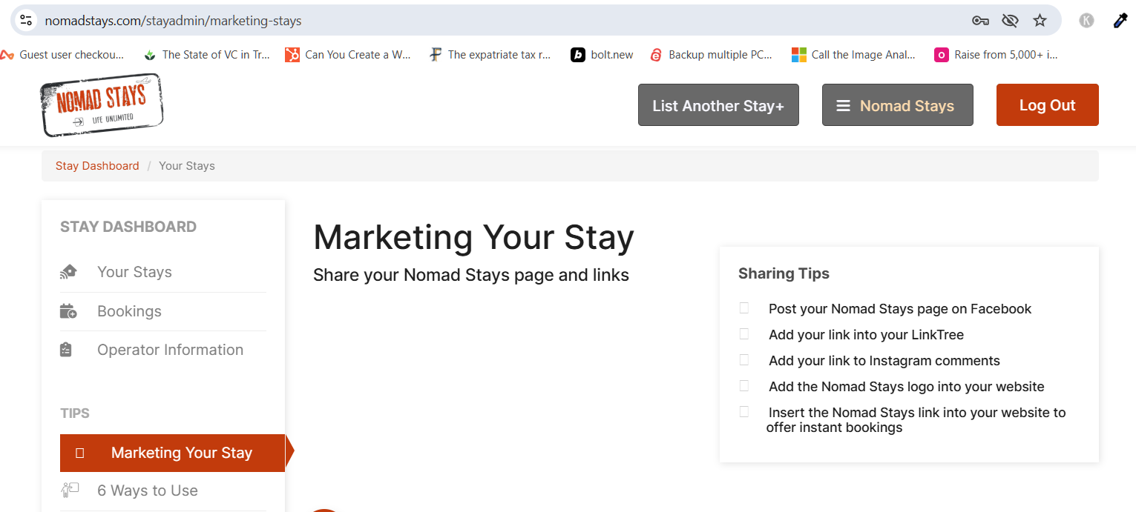The image size is (1136, 512).
Task: Check the Post on Facebook tip box
Action: tap(744, 308)
